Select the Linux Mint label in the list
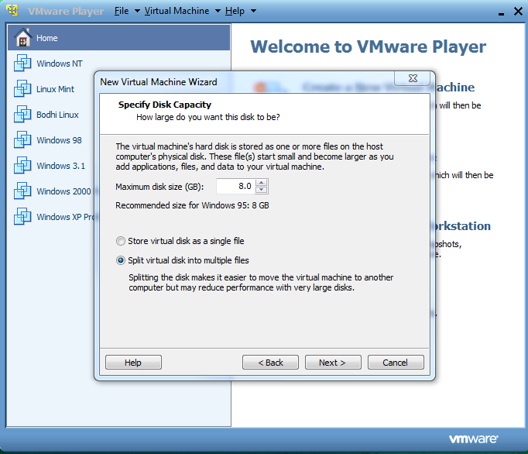 tap(55, 89)
